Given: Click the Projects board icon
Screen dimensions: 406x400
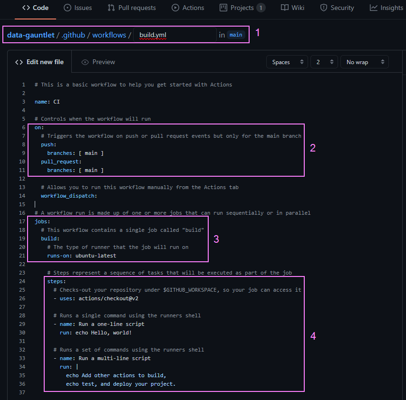Looking at the screenshot, I should point(223,8).
